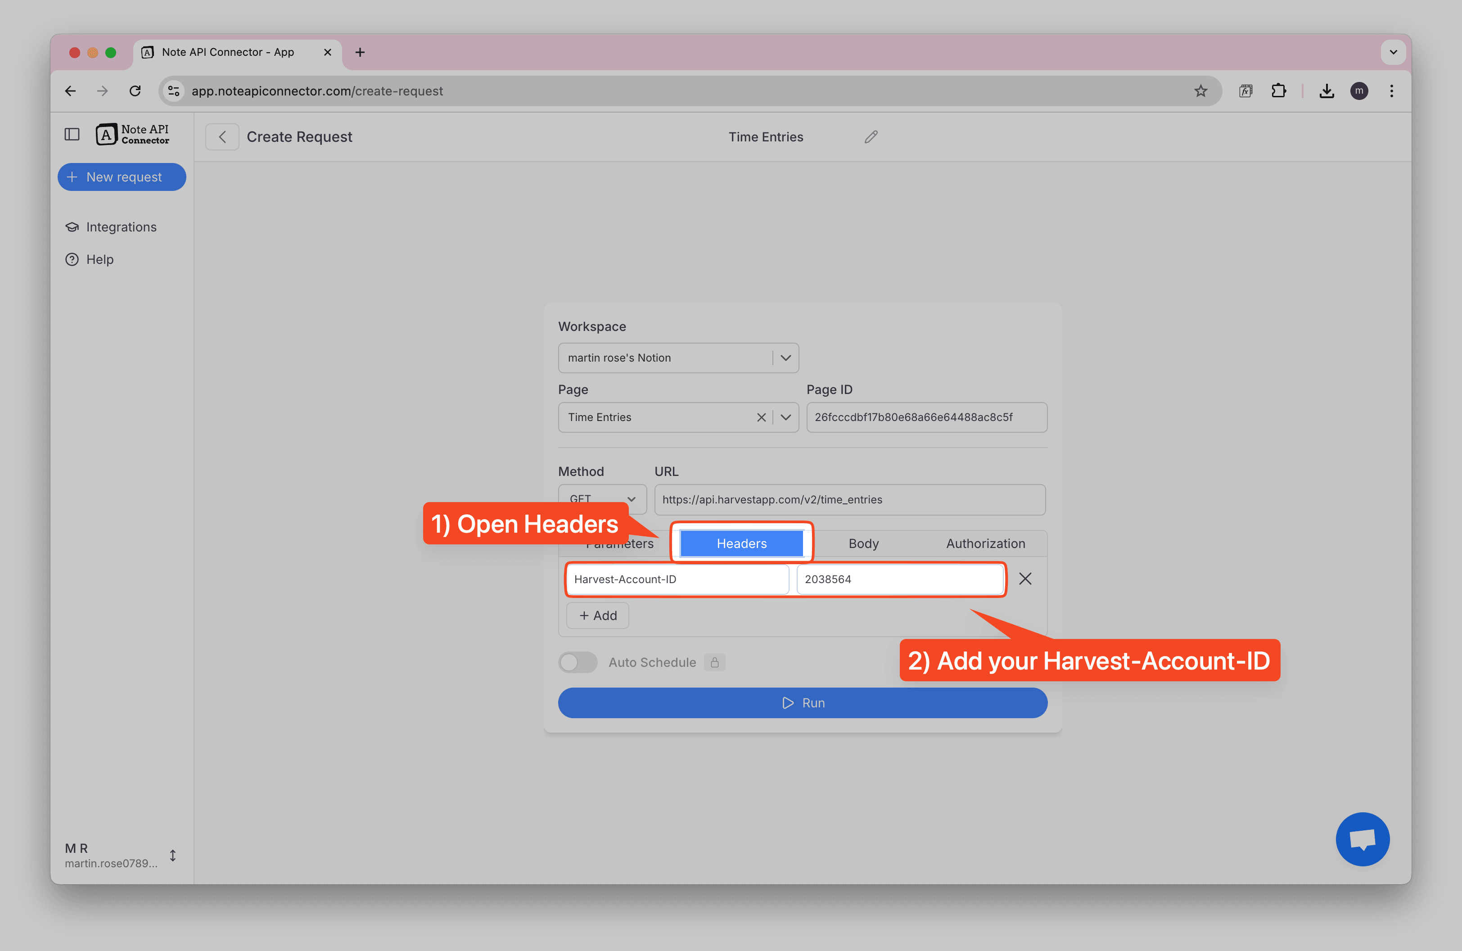
Task: Switch to the Body tab
Action: 863,543
